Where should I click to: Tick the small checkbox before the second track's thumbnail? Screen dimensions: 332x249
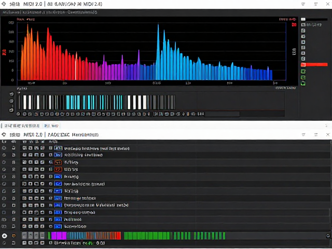click(51, 155)
